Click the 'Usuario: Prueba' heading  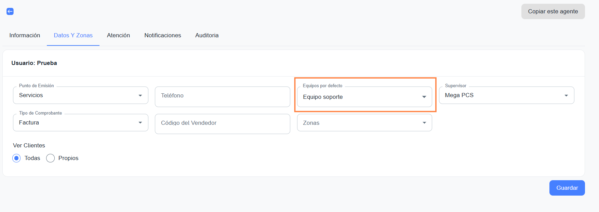point(34,63)
